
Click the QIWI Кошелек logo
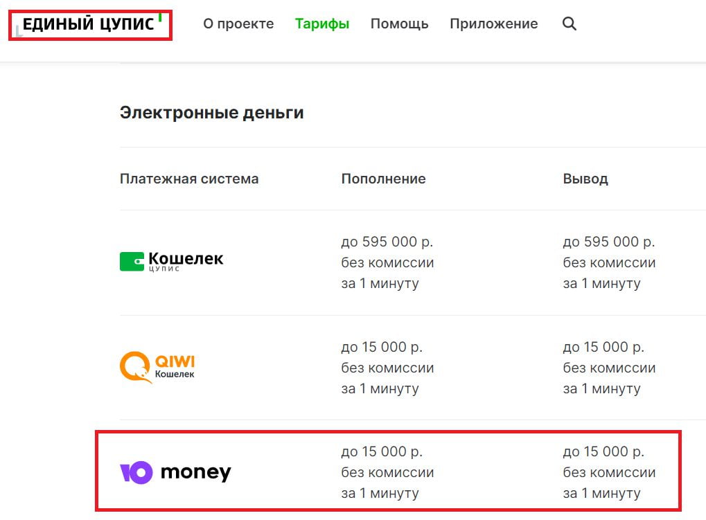(x=158, y=367)
